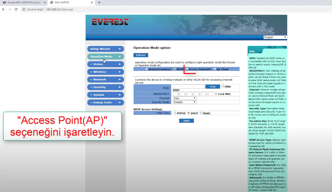Screen dimensions: 332x192
Task: Click the browser forward arrow icon
Action: click(x=9, y=9)
